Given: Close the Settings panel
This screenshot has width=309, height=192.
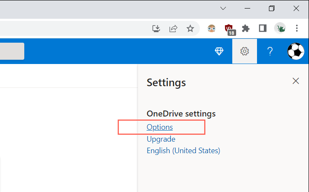Looking at the screenshot, I should click(295, 81).
